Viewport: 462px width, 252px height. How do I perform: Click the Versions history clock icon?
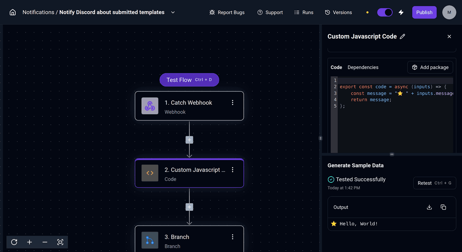(328, 12)
